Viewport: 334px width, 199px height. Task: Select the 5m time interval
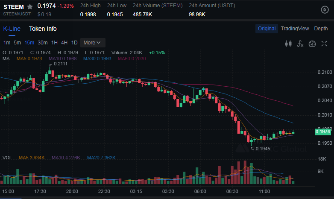click(x=17, y=43)
